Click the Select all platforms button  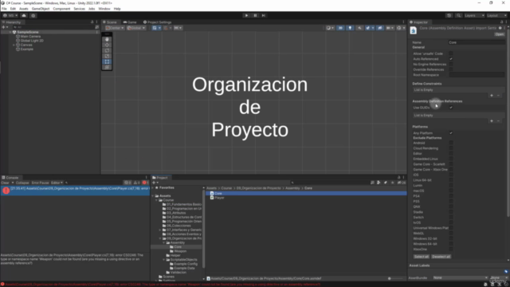tap(422, 257)
